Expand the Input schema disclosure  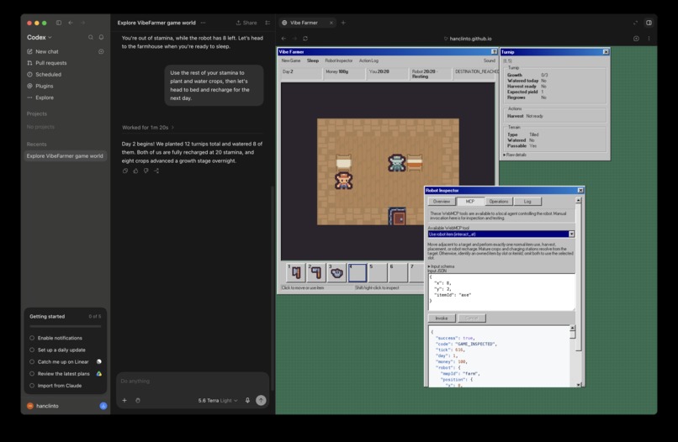point(441,266)
